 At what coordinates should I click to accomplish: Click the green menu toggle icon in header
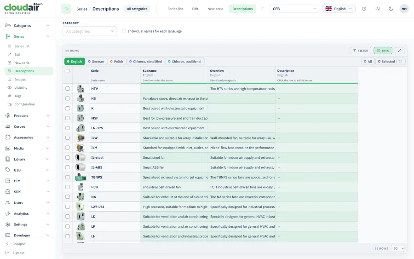tap(66, 9)
